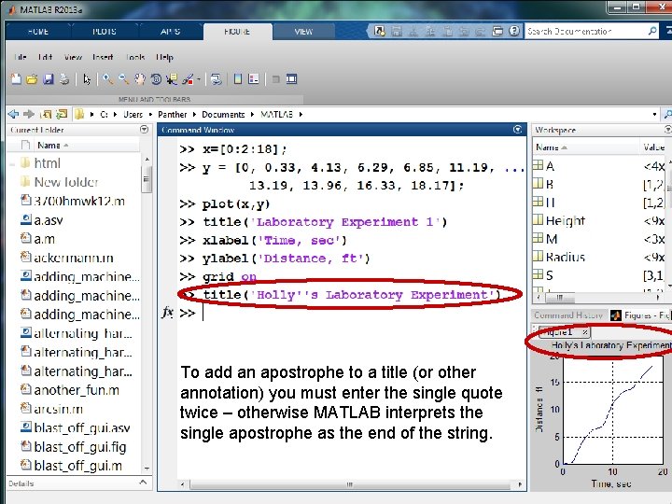The height and width of the screenshot is (504, 672).
Task: Print the figure using printer icon
Action: pos(64,79)
